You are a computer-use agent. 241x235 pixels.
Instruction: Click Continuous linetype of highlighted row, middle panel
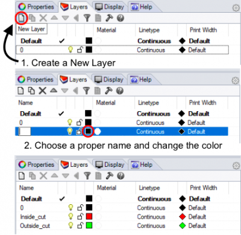150,132
